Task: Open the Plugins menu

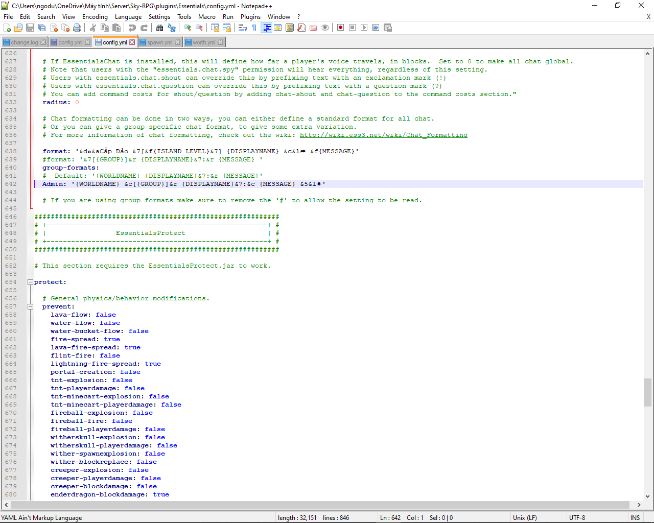Action: click(250, 17)
